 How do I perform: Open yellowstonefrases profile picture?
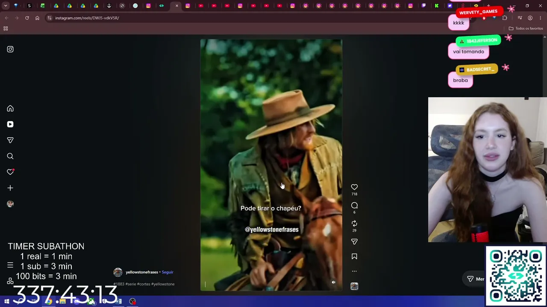(118, 272)
